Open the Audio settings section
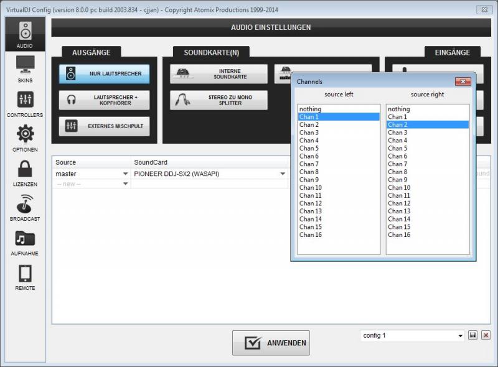The height and width of the screenshot is (367, 498). [x=25, y=34]
